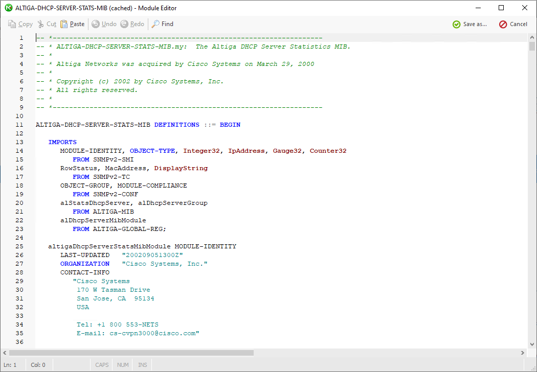Click alDhcpServerMibModule on line 22
This screenshot has width=537, height=372.
[103, 220]
